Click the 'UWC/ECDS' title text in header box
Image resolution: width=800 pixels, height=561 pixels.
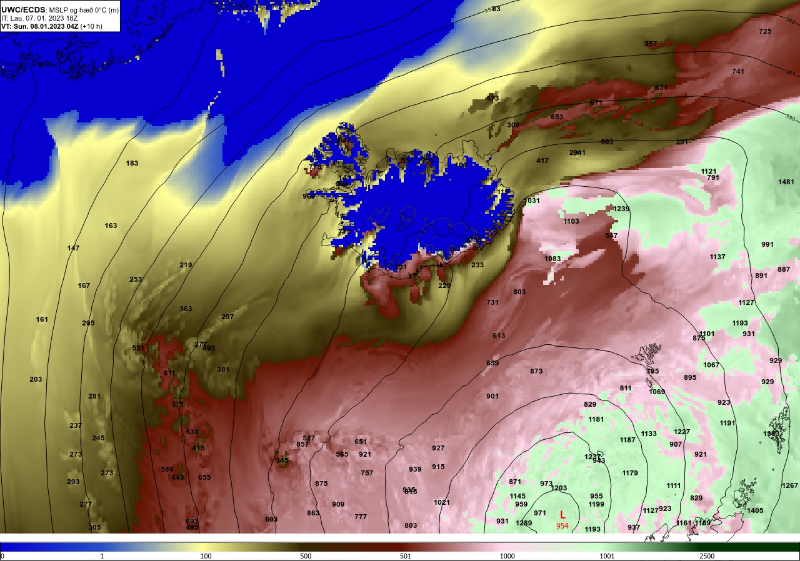pyautogui.click(x=23, y=9)
